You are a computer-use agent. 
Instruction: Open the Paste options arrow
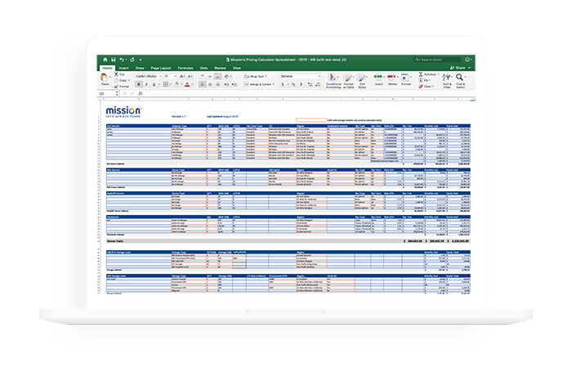click(x=109, y=78)
